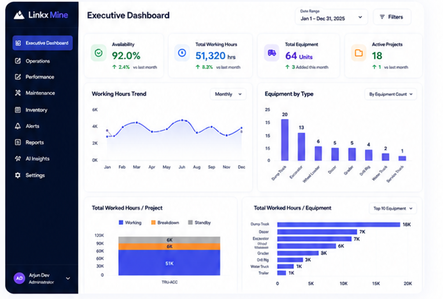Click the Arjun Dev user name
Viewport: 443px width, 299px height.
click(39, 275)
